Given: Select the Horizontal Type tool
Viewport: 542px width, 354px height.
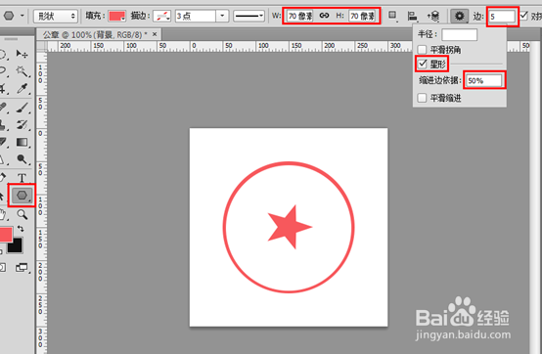Looking at the screenshot, I should coord(23,178).
